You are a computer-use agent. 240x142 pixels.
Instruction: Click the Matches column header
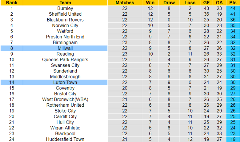pyautogui.click(x=125, y=2)
